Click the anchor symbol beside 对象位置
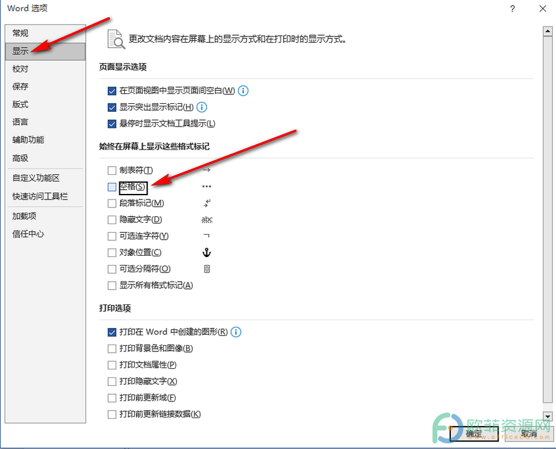The height and width of the screenshot is (449, 556). coord(207,253)
